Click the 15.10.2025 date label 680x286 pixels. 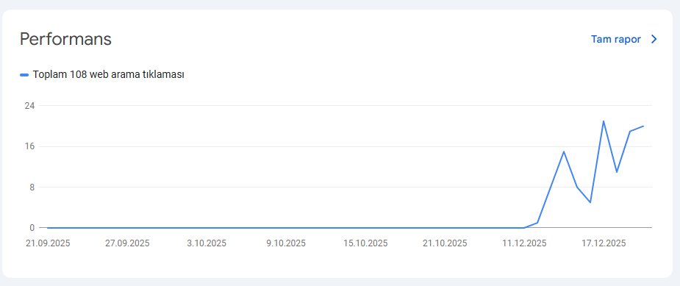365,243
